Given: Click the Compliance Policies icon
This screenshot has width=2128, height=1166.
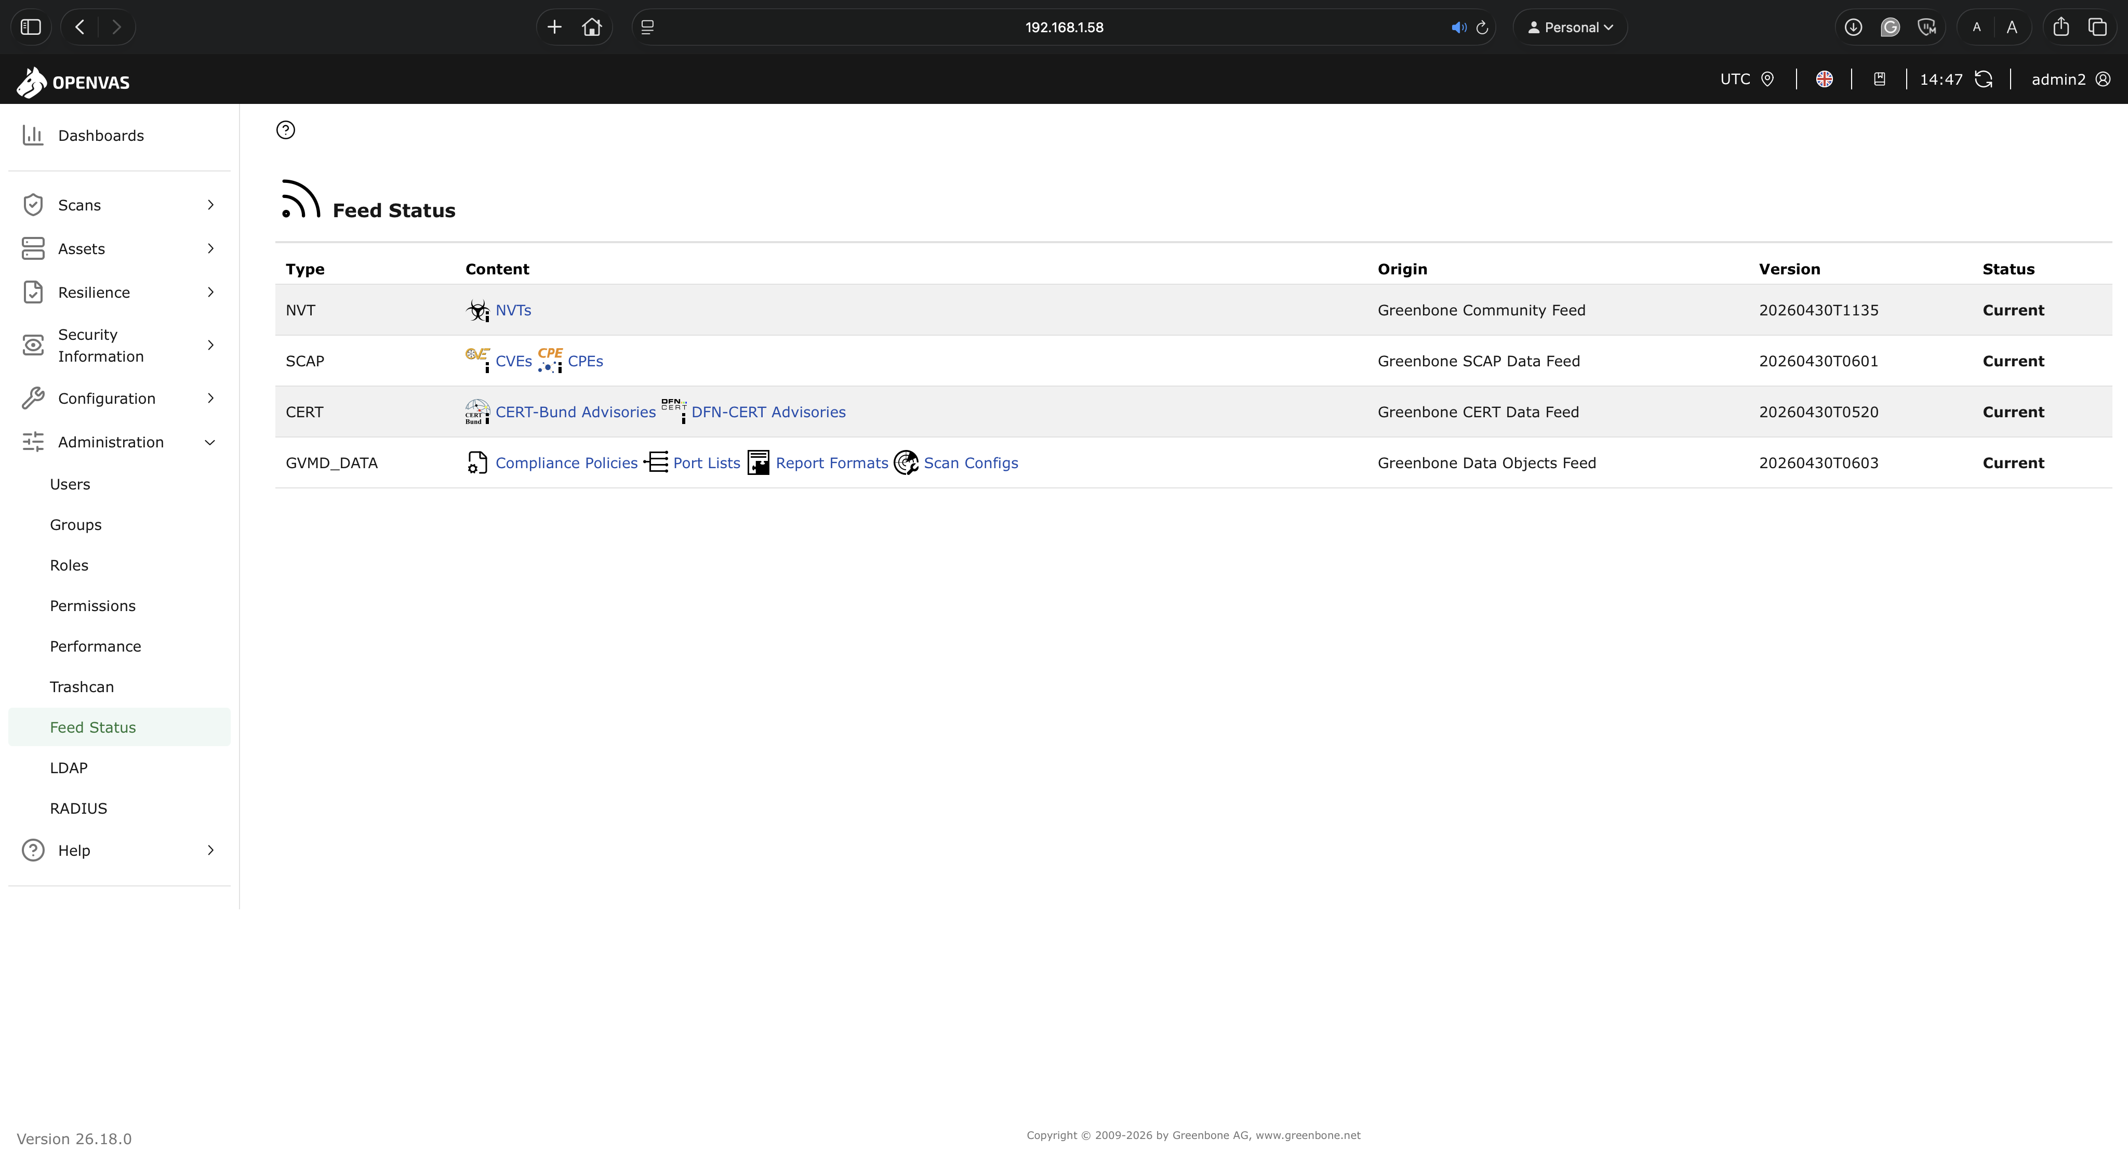Looking at the screenshot, I should (x=477, y=463).
